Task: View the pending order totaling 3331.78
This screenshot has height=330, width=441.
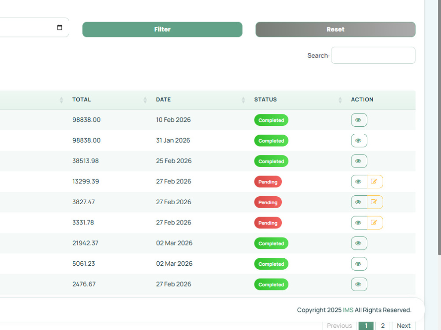Action: point(359,223)
